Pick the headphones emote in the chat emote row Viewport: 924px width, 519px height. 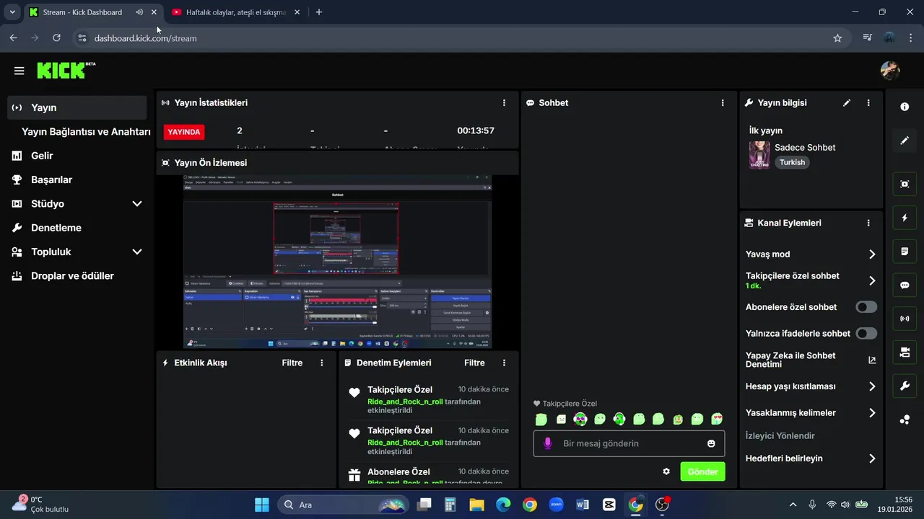click(x=619, y=419)
